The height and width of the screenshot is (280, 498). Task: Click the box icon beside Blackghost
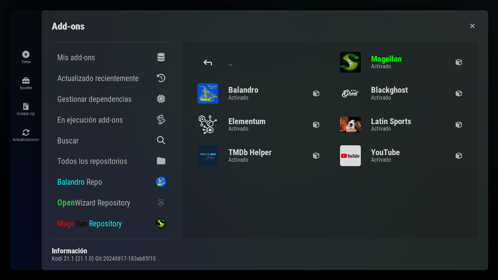coord(459,93)
